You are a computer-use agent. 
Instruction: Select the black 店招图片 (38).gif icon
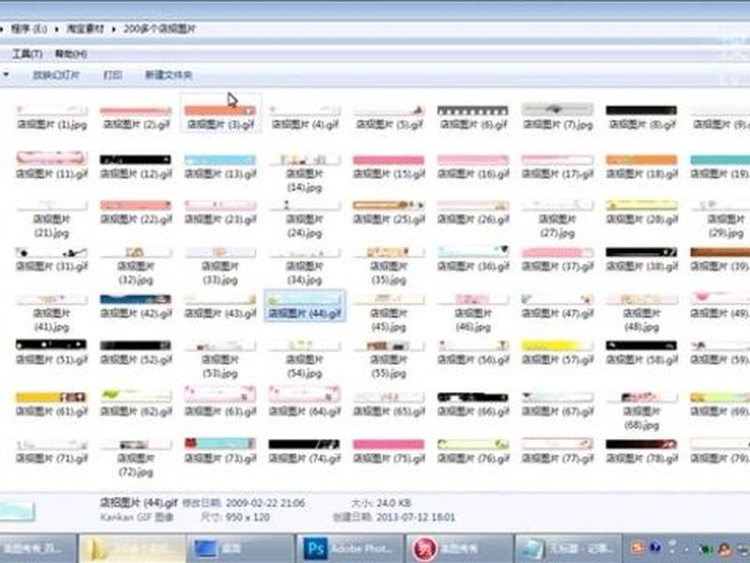[641, 252]
